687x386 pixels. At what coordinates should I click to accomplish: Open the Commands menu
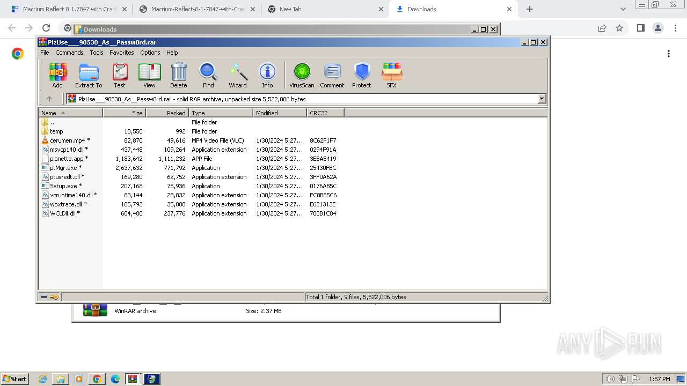[69, 53]
